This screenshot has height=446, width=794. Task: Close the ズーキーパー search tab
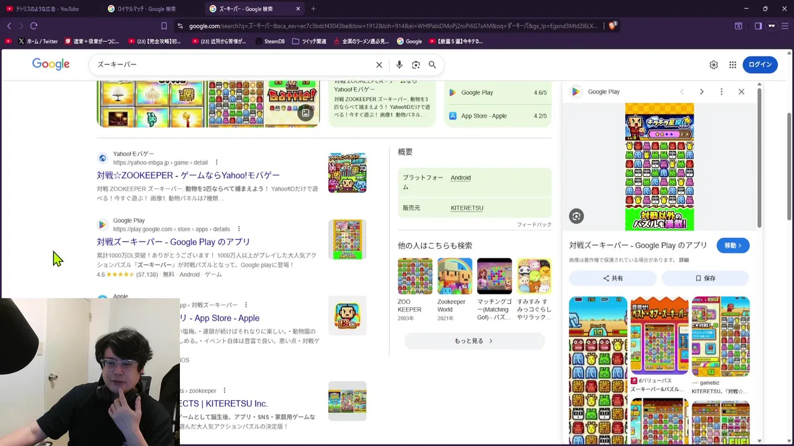pyautogui.click(x=298, y=9)
